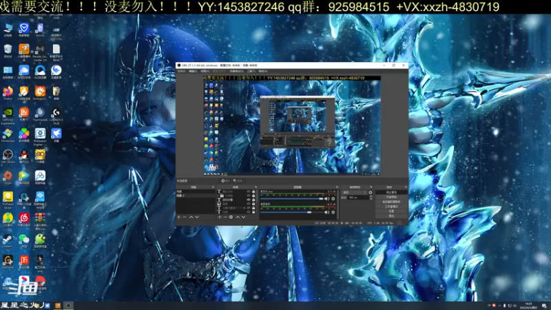Click the 工作室模式 studio mode button

(391, 207)
